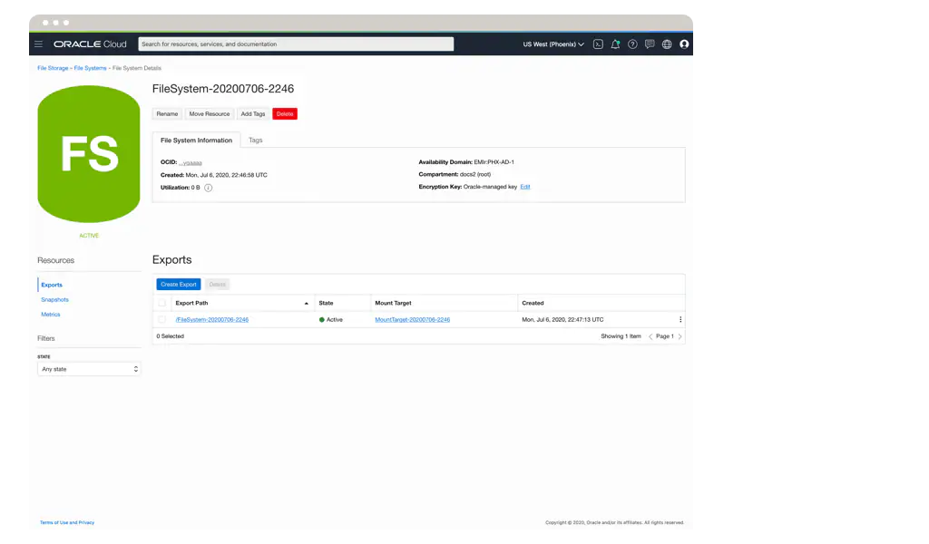The image size is (929, 544).
Task: Open the hamburger navigation menu
Action: point(38,44)
